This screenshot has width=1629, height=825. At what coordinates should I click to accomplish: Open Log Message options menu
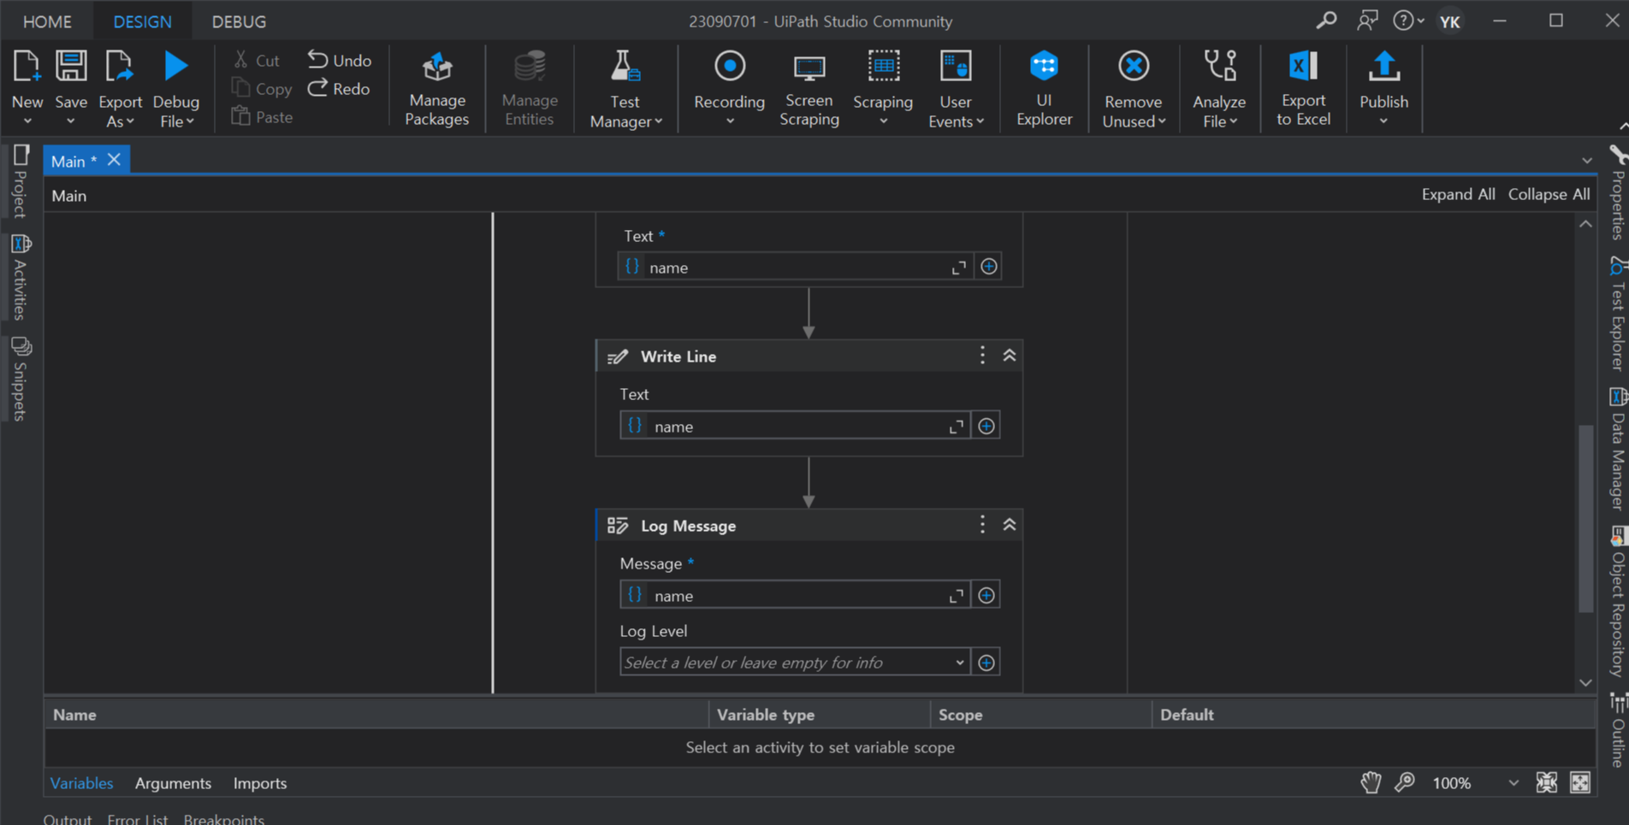[982, 525]
